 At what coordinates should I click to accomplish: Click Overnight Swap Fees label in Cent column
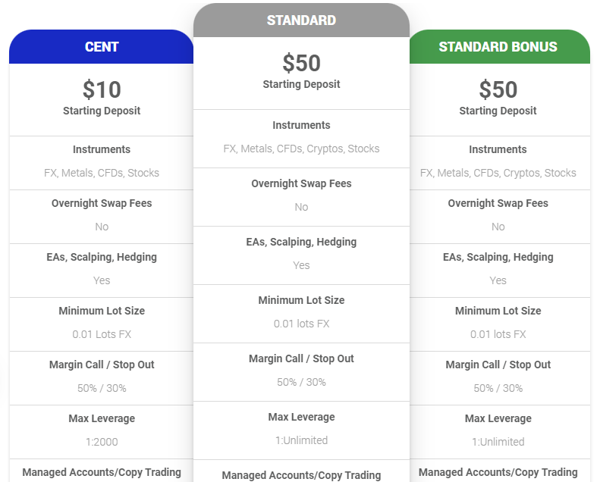[102, 203]
